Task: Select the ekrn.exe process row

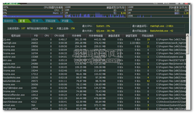Action: [x=95, y=60]
